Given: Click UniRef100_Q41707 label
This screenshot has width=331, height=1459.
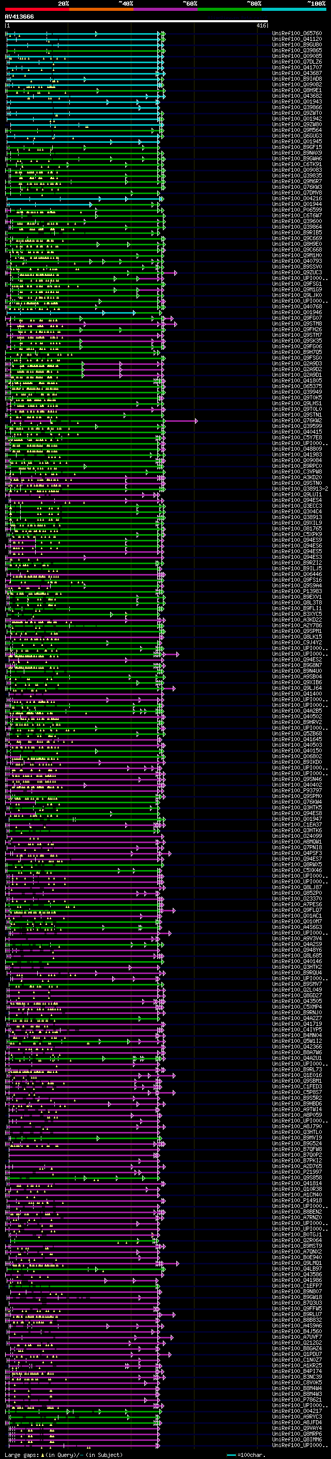Looking at the screenshot, I should (x=297, y=67).
